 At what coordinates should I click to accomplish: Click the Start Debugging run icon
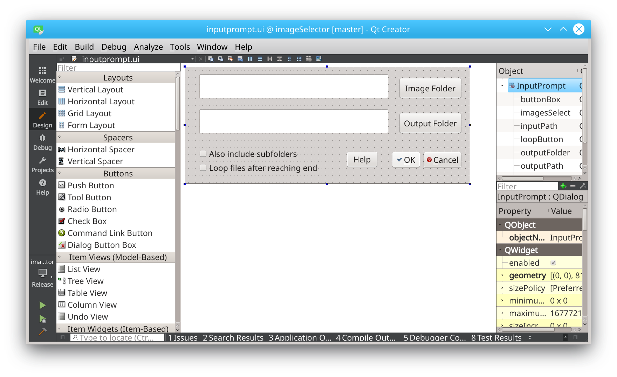tap(42, 319)
